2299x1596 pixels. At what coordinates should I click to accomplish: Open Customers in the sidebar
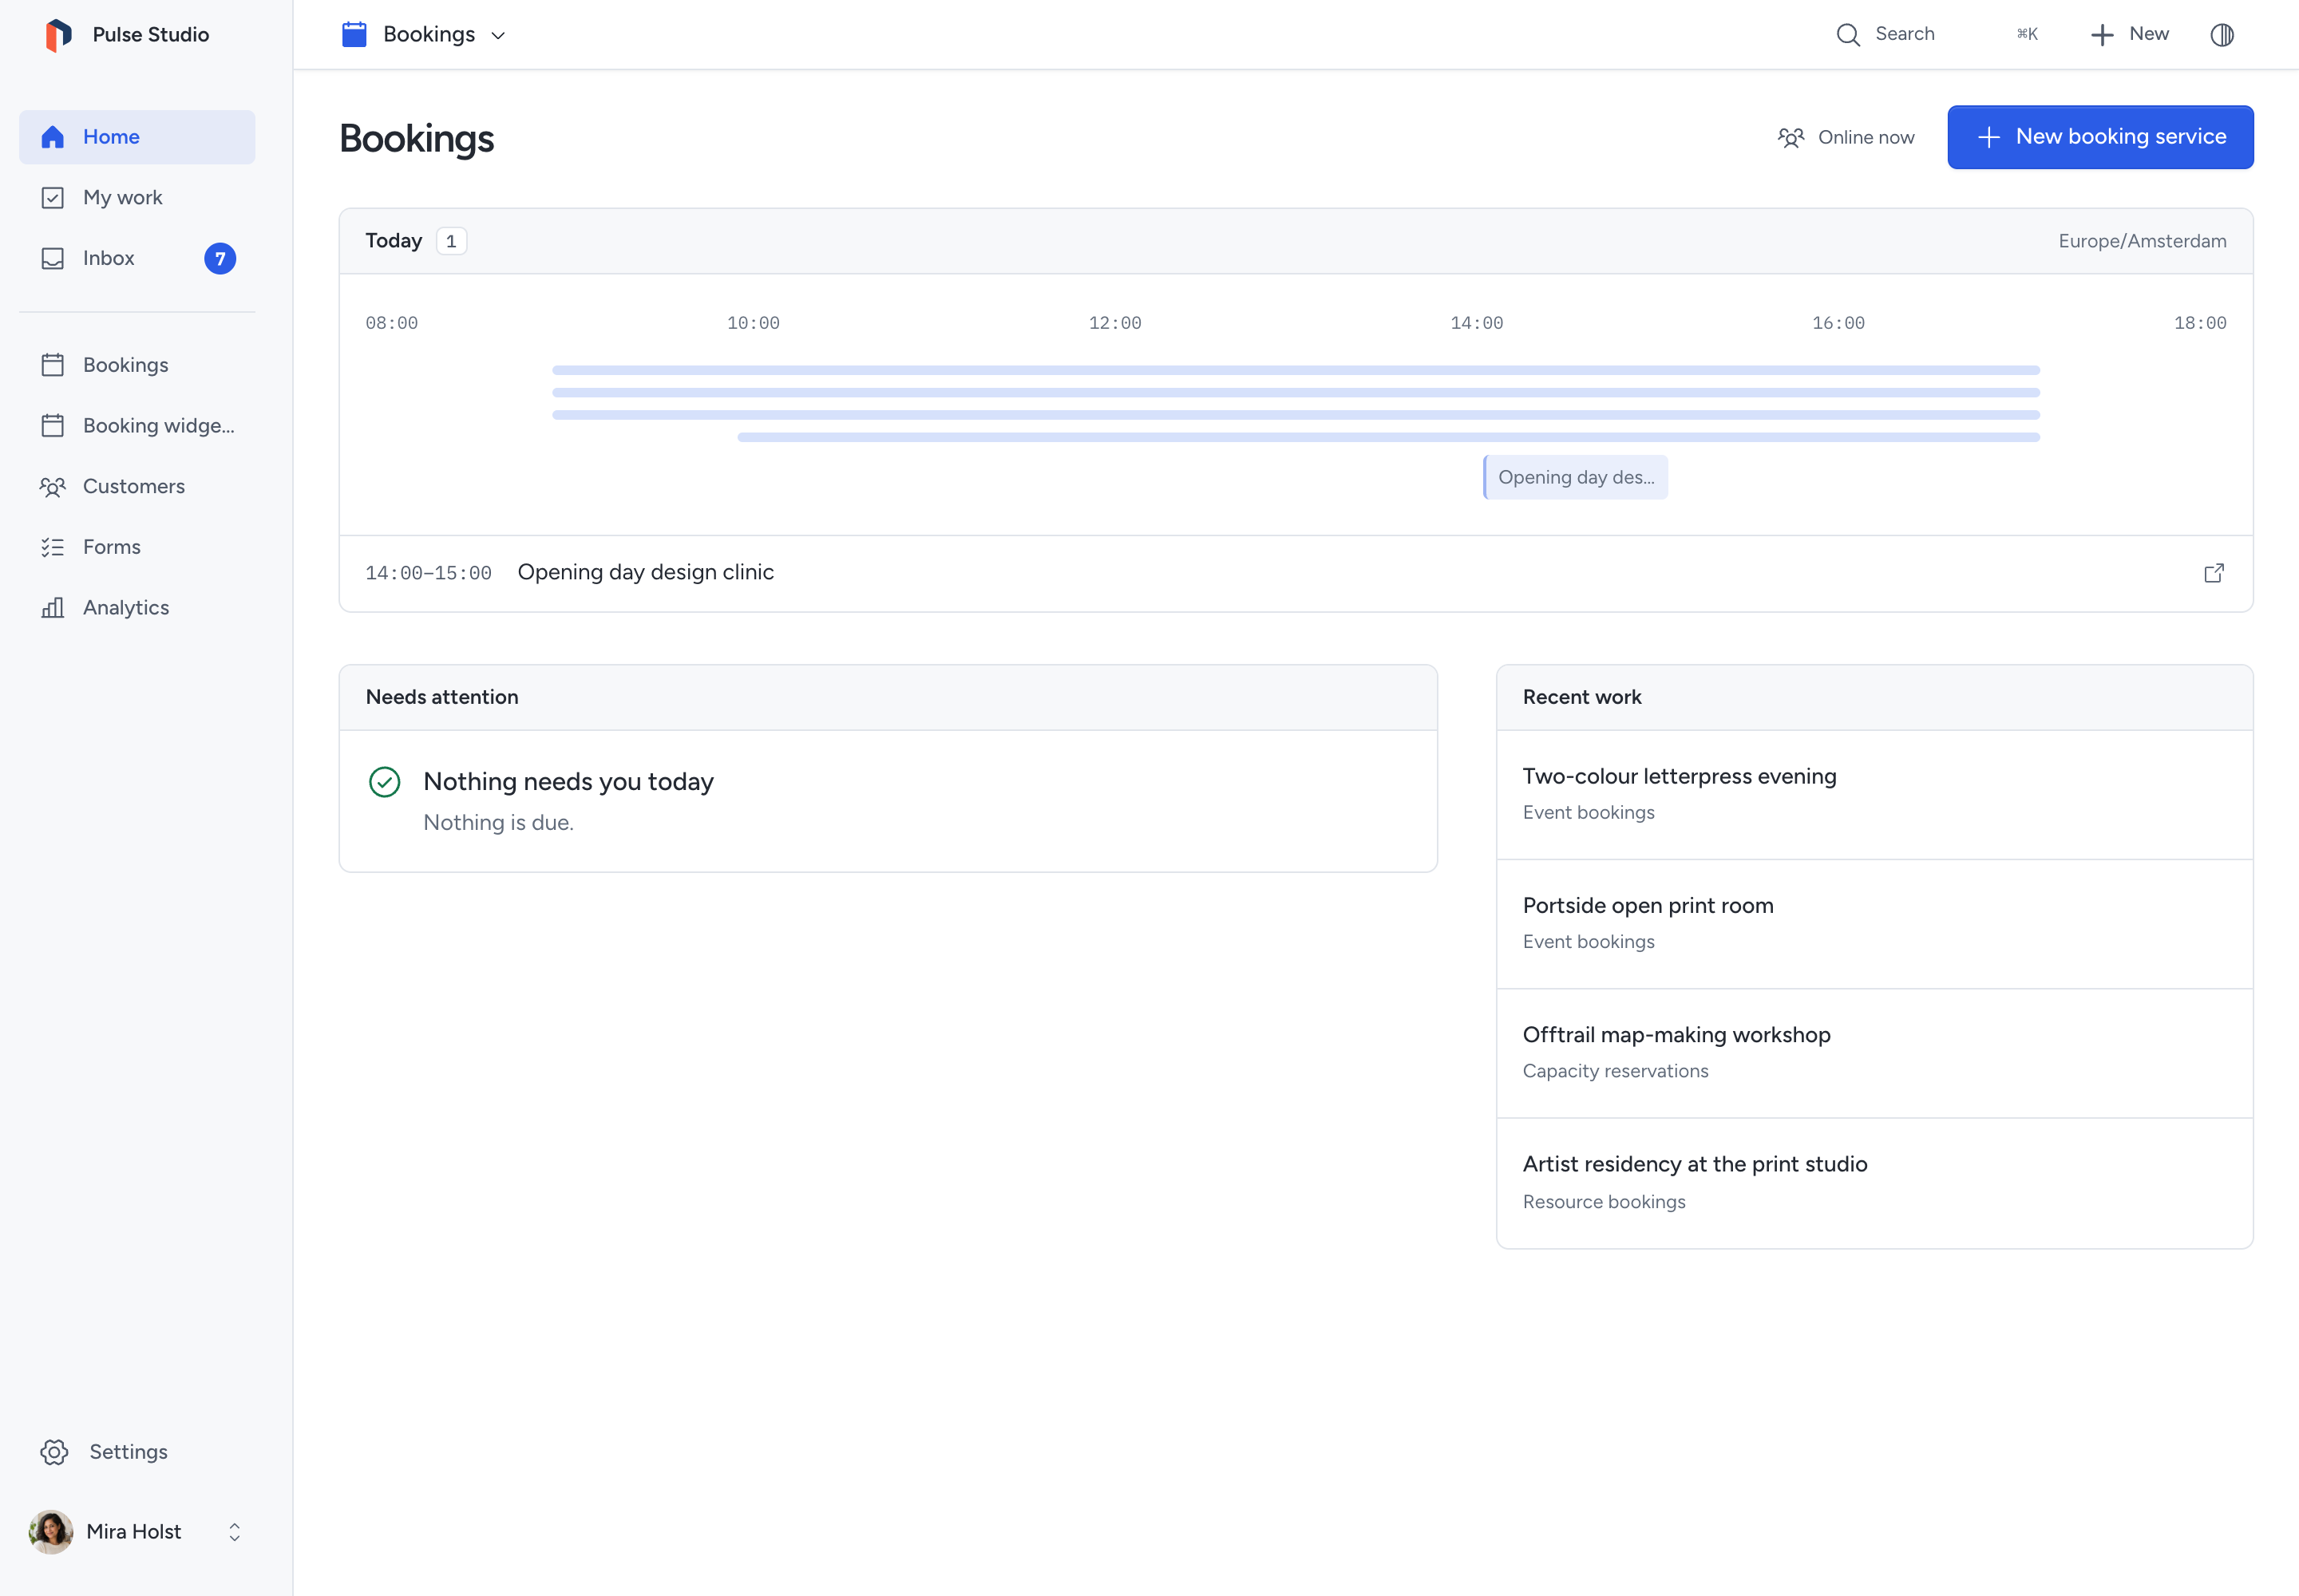click(137, 487)
